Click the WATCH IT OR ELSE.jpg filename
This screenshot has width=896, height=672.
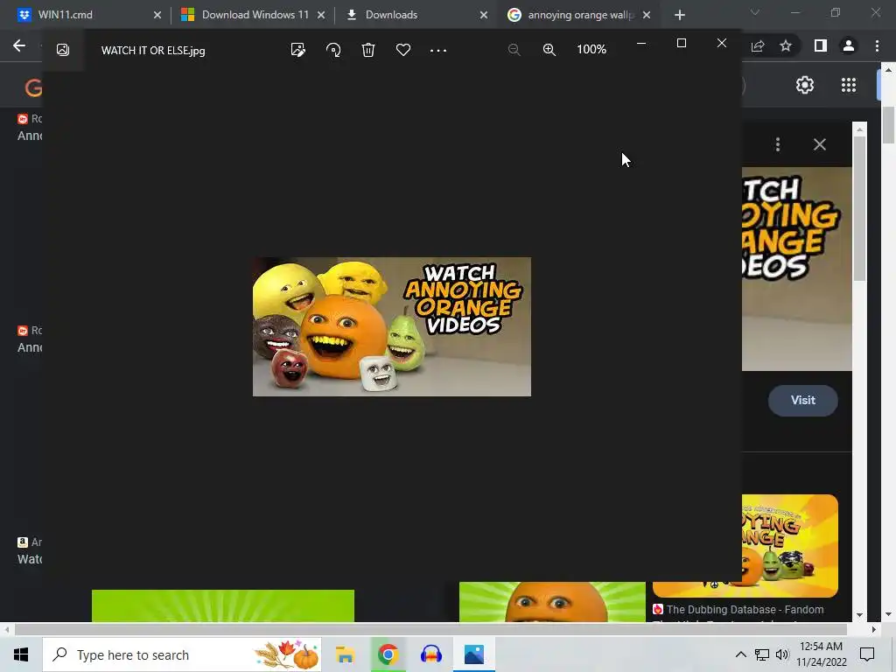(153, 50)
